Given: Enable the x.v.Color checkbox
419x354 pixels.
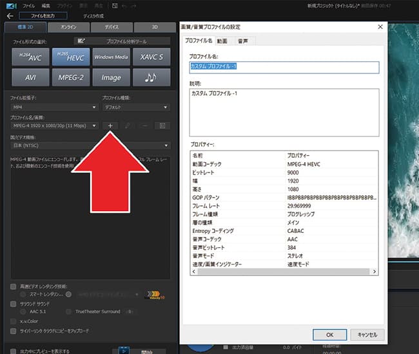Looking at the screenshot, I should click(x=13, y=321).
